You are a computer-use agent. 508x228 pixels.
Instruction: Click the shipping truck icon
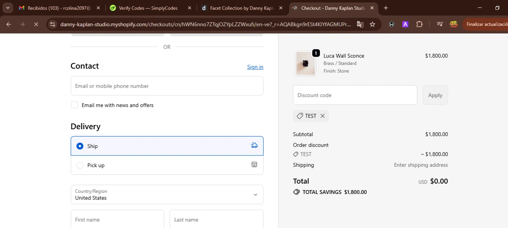pos(254,145)
